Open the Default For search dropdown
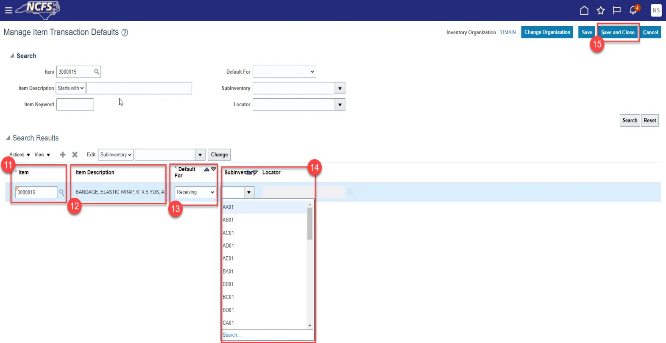 284,72
